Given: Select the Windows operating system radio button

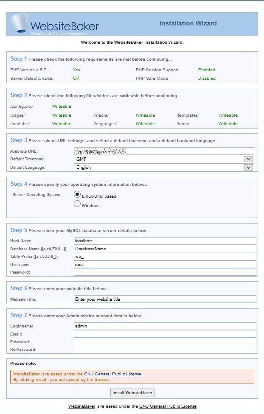Looking at the screenshot, I should click(77, 204).
